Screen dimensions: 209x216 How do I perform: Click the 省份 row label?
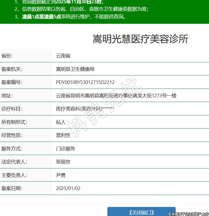tap(7, 56)
